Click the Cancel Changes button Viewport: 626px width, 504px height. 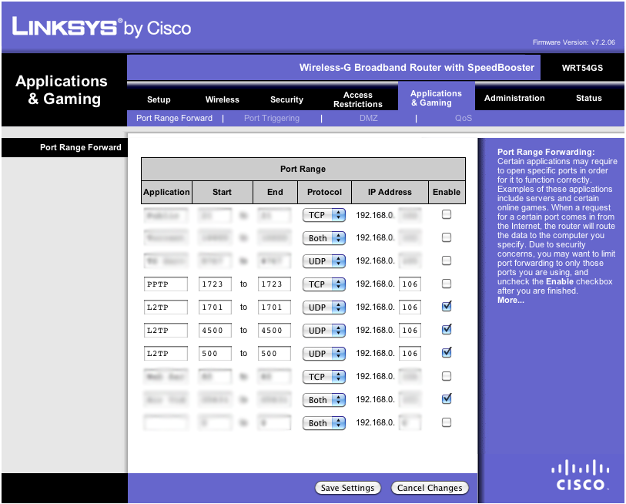coord(430,488)
